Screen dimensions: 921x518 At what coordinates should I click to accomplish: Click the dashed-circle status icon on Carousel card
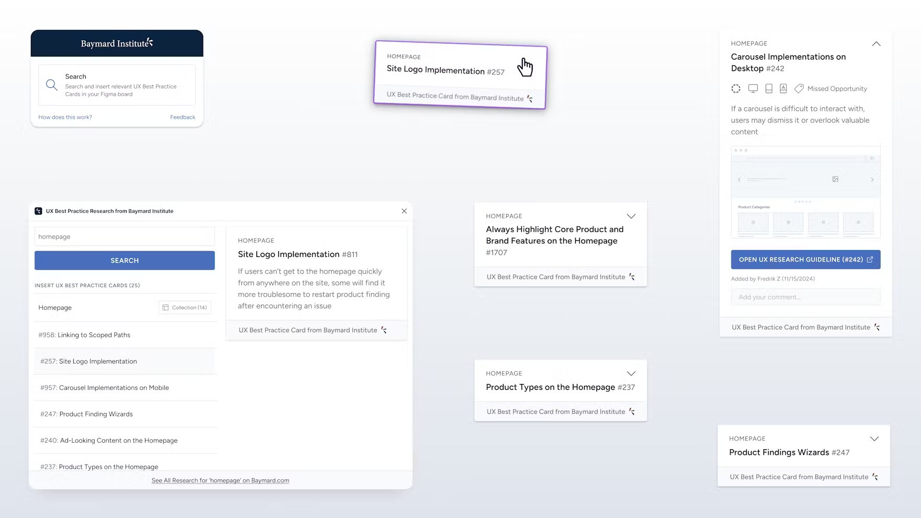736,88
